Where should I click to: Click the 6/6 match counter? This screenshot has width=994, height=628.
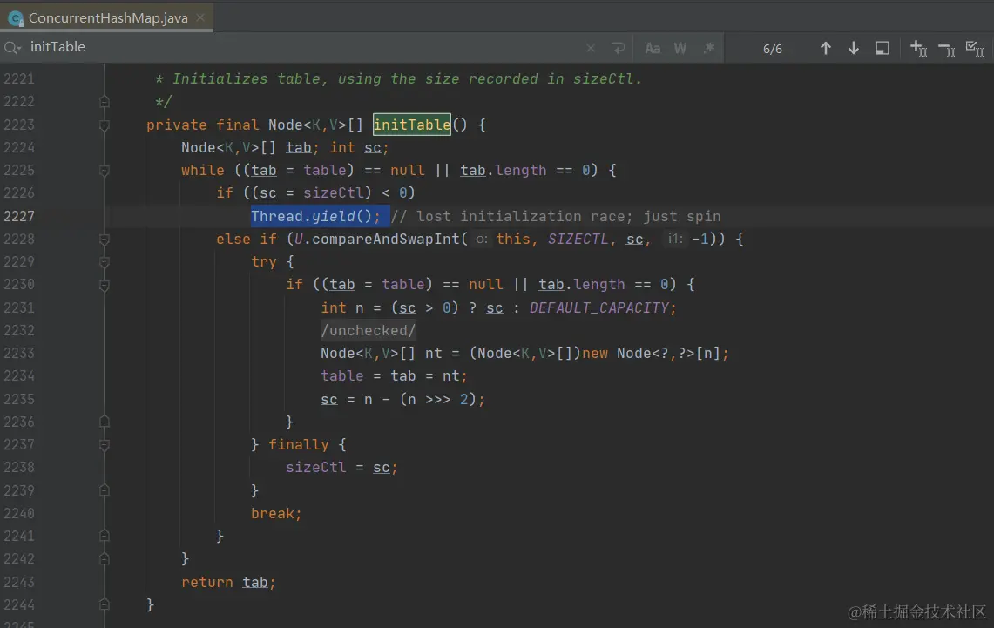point(772,49)
